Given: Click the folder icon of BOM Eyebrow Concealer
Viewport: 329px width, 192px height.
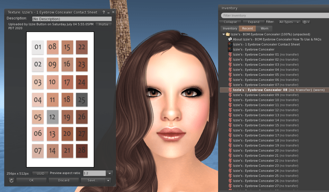Looking at the screenshot, I should [x=227, y=34].
